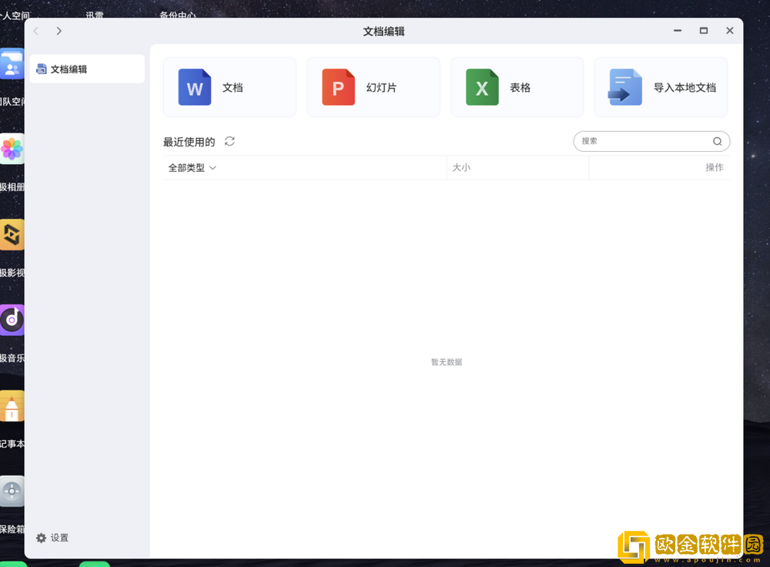
Task: Create a new 文档 Word document
Action: tap(229, 86)
